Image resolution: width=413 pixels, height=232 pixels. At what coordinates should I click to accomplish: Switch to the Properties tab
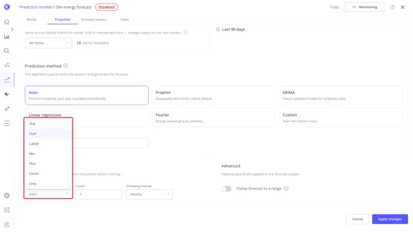click(62, 20)
